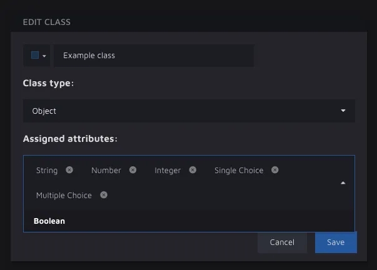
Task: Click the Number tag label
Action: click(x=106, y=170)
